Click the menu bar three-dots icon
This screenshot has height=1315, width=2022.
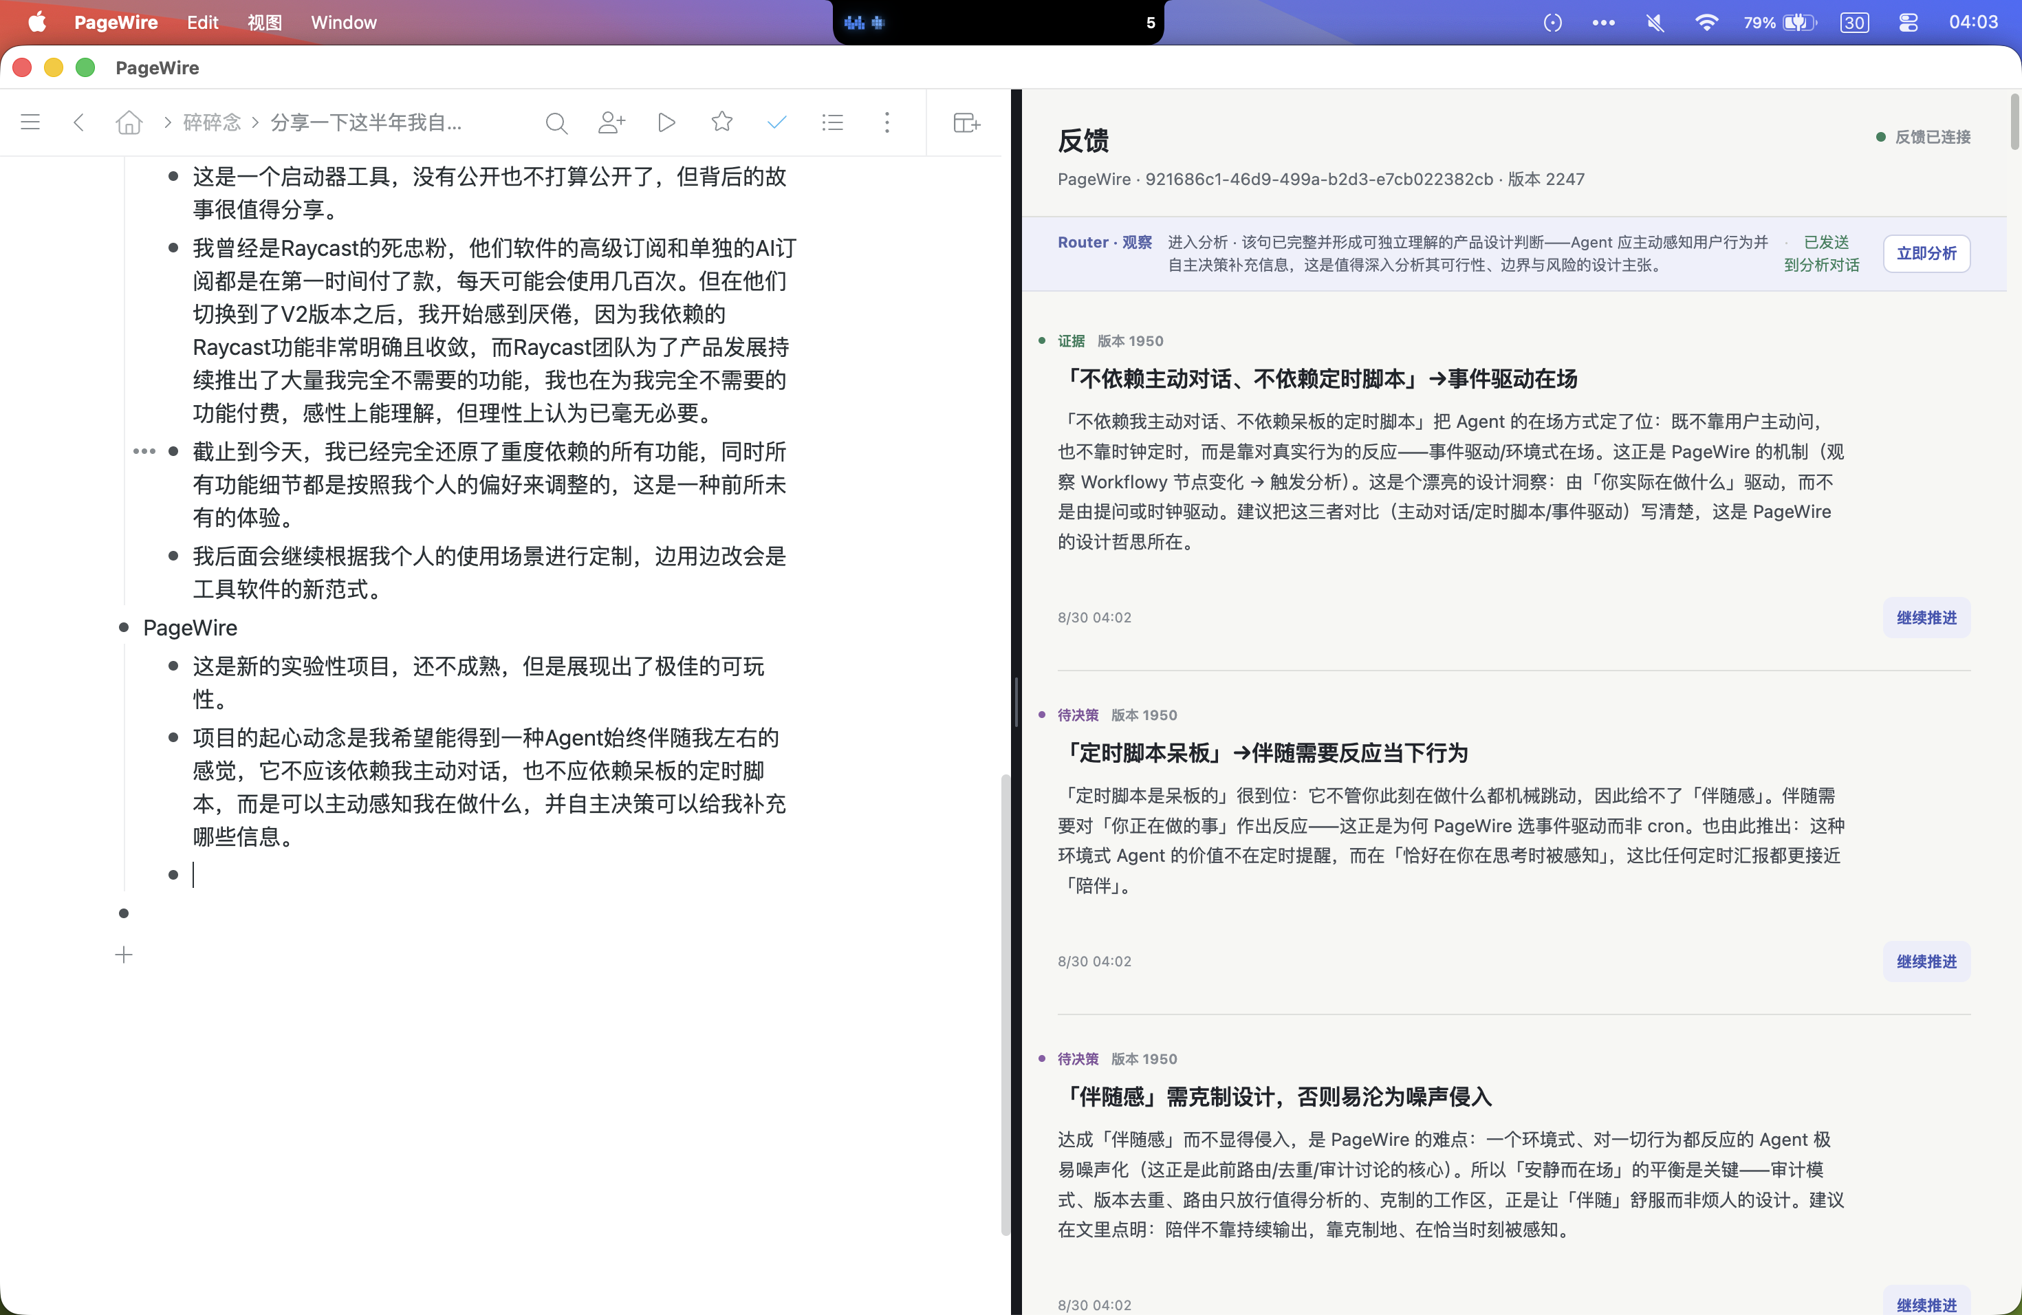(1603, 22)
